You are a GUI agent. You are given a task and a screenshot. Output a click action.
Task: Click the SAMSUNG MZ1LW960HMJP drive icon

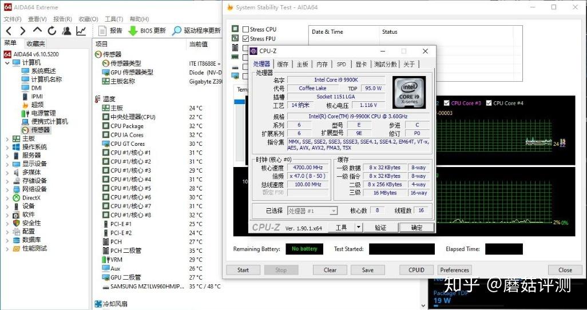(106, 287)
